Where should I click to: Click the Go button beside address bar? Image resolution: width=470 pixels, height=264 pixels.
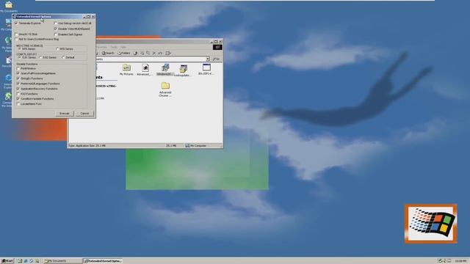click(216, 59)
